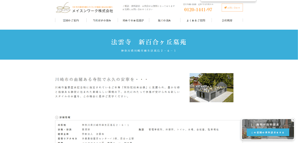Click the 無料で資料請求 popup title
This screenshot has height=143, width=298.
tap(267, 125)
